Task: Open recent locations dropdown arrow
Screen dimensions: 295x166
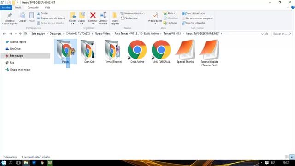Action: pos(16,34)
